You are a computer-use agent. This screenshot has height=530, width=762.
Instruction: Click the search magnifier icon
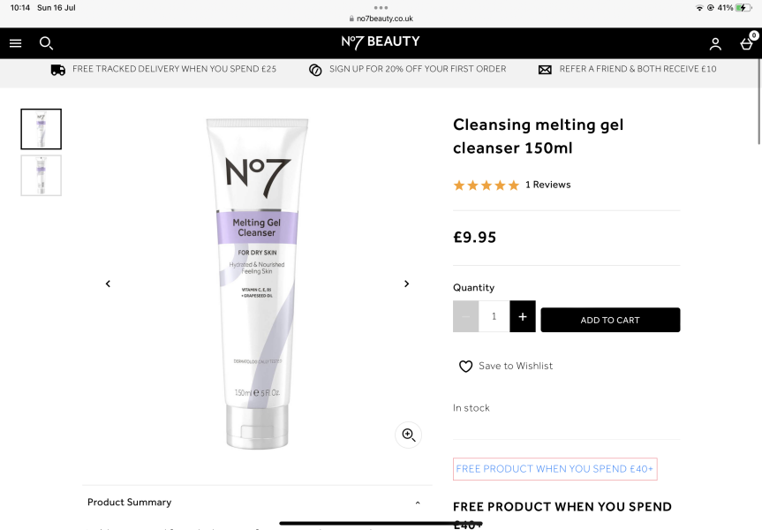click(x=46, y=42)
